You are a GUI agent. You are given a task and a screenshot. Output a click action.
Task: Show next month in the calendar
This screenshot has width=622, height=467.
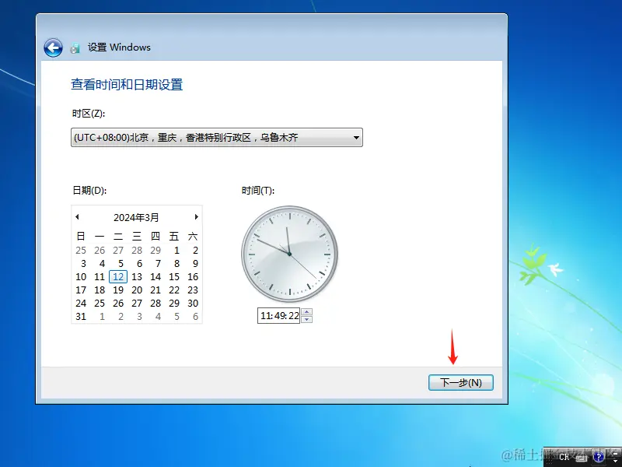pyautogui.click(x=196, y=217)
